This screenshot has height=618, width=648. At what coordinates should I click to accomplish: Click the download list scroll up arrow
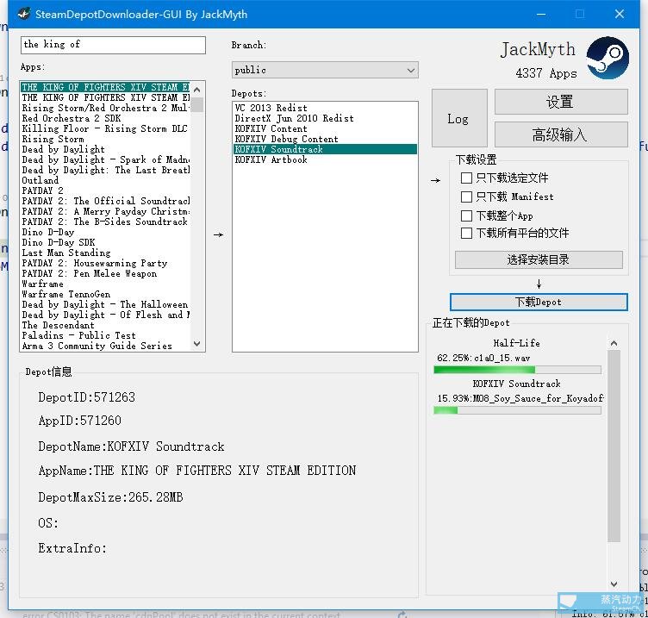614,342
